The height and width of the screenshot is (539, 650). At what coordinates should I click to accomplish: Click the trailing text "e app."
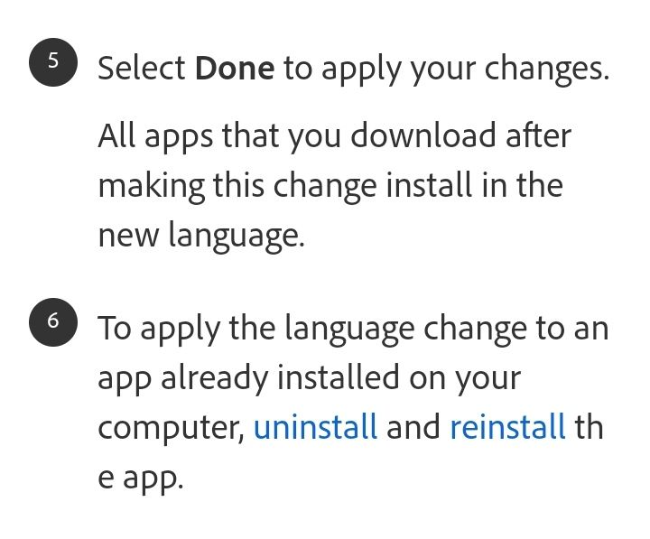(x=140, y=476)
